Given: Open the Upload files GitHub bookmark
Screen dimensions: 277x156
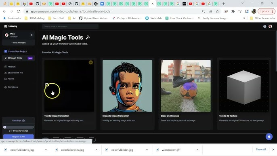Looking at the screenshot, I should pos(94,18).
